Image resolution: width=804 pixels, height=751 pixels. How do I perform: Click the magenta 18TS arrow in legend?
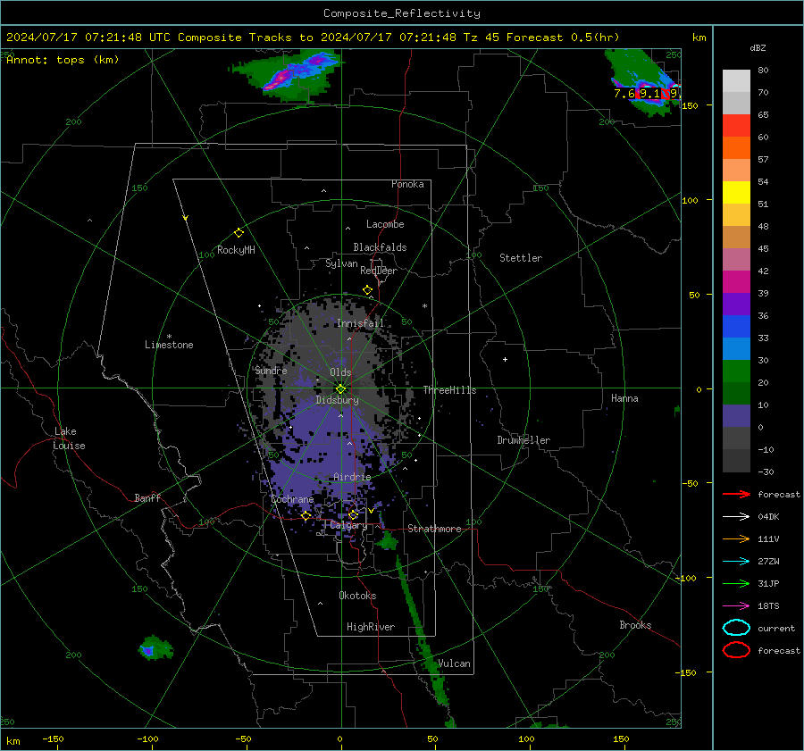tap(736, 606)
